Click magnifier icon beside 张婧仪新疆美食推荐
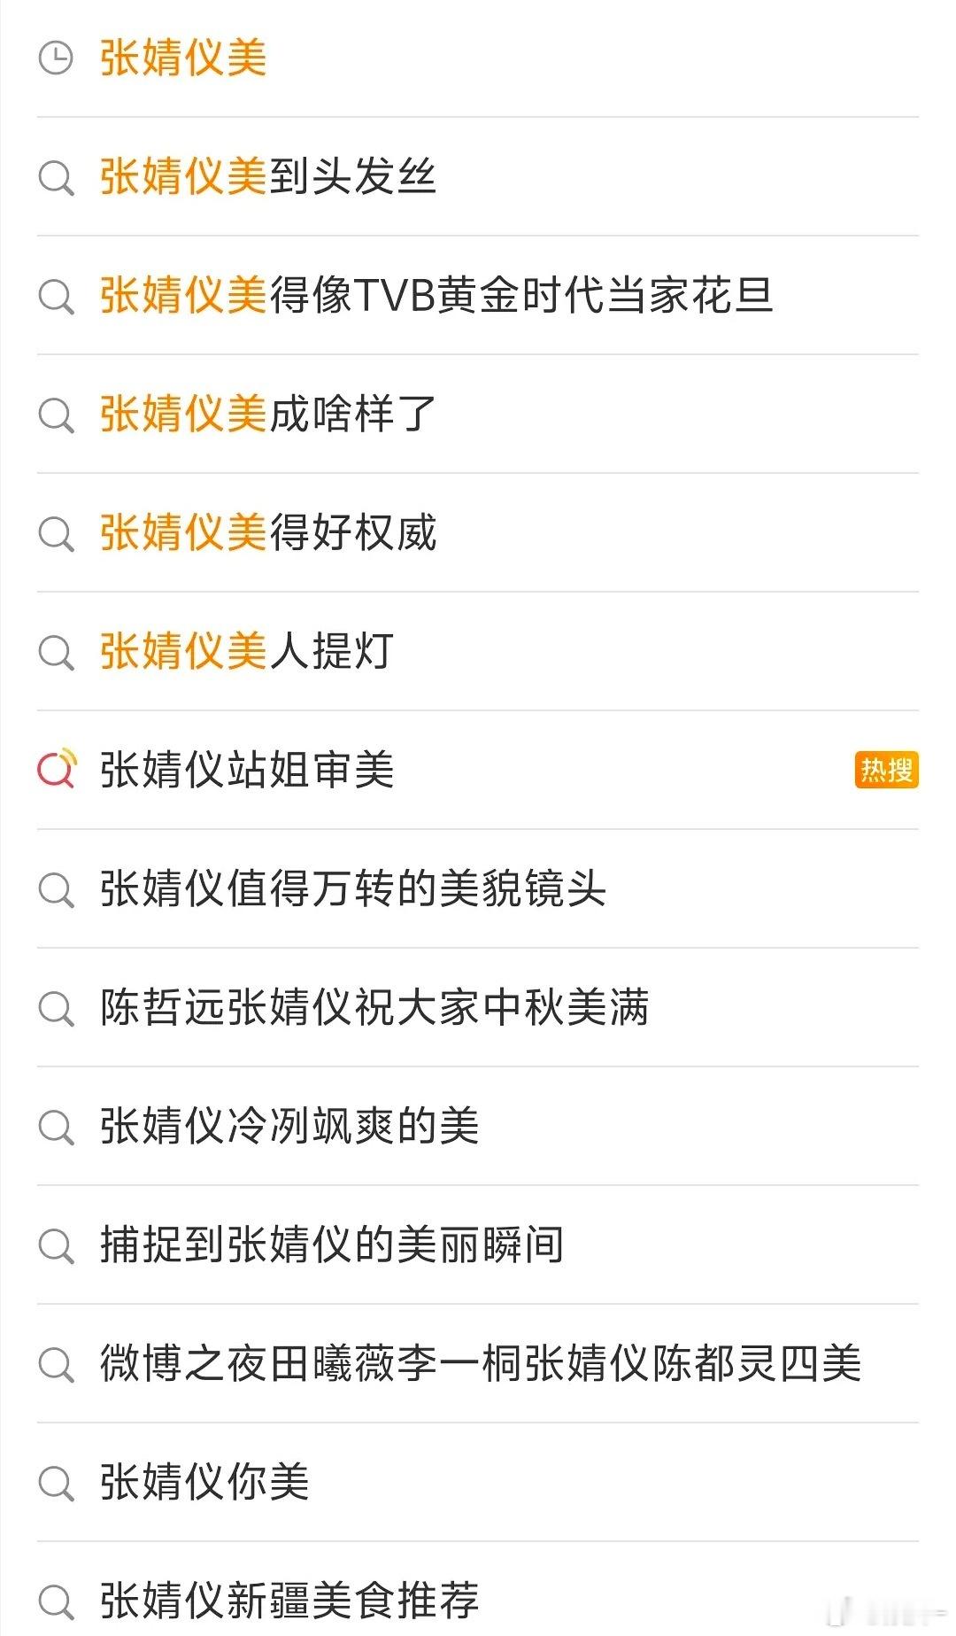Image resolution: width=956 pixels, height=1636 pixels. coord(56,1601)
